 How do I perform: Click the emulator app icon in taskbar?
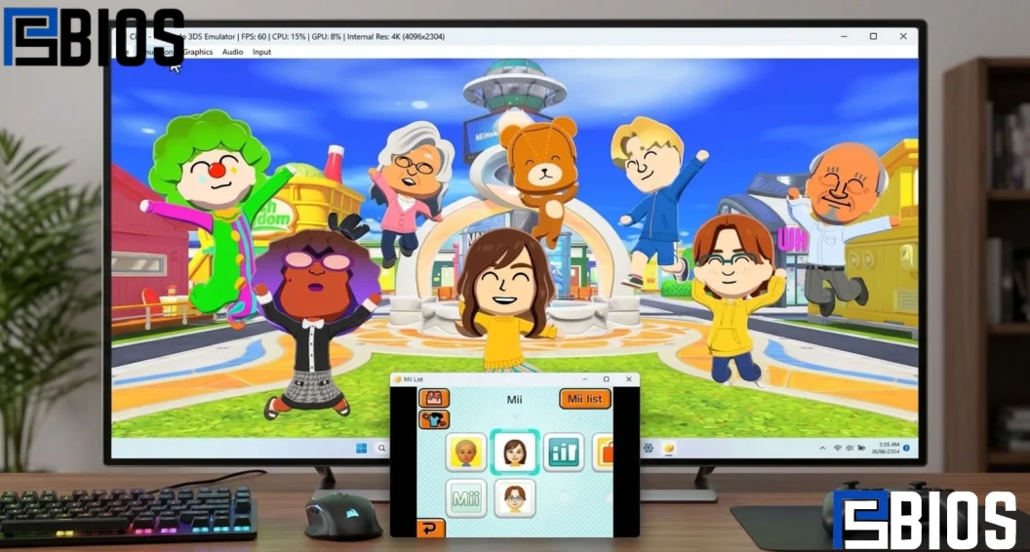668,448
